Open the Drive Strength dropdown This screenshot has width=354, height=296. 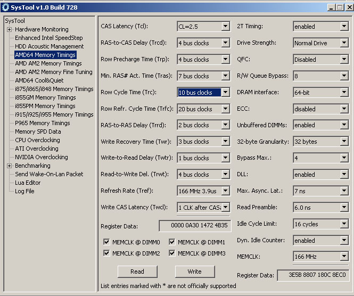(321, 43)
